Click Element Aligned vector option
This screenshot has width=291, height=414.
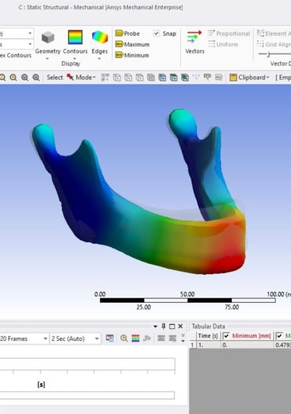tap(274, 33)
